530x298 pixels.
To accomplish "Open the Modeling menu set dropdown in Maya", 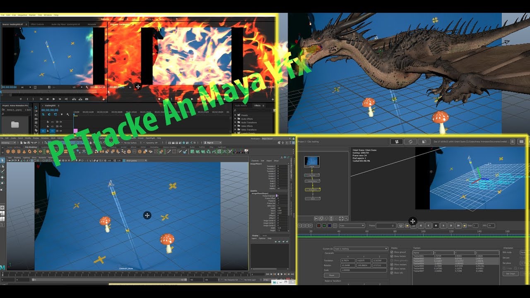I will 9,143.
